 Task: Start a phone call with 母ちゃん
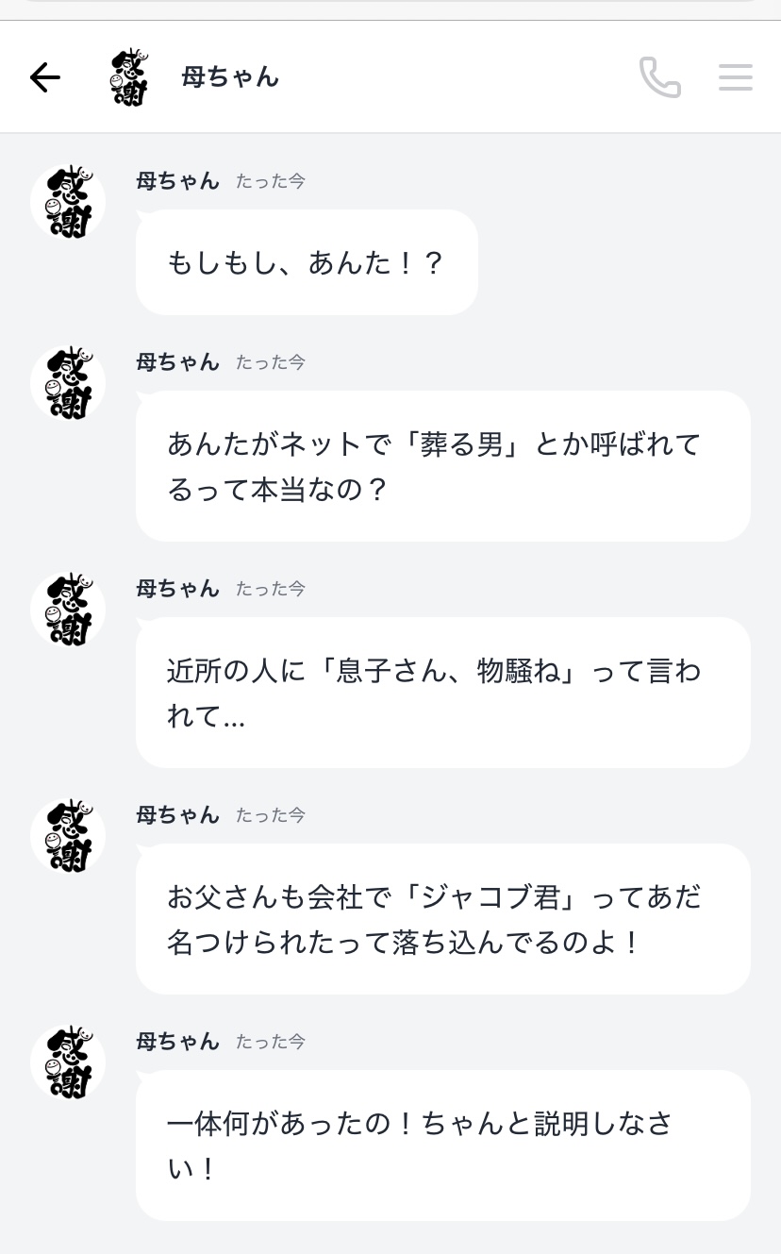click(x=659, y=77)
